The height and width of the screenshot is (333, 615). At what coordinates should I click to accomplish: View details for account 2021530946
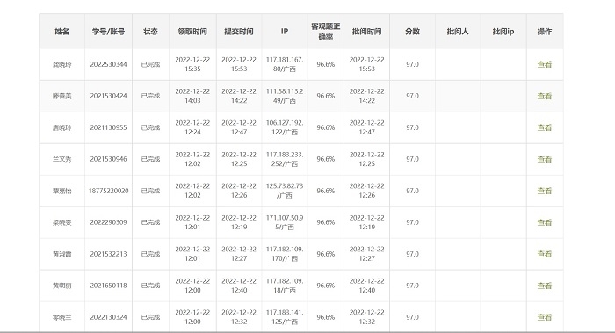point(545,159)
